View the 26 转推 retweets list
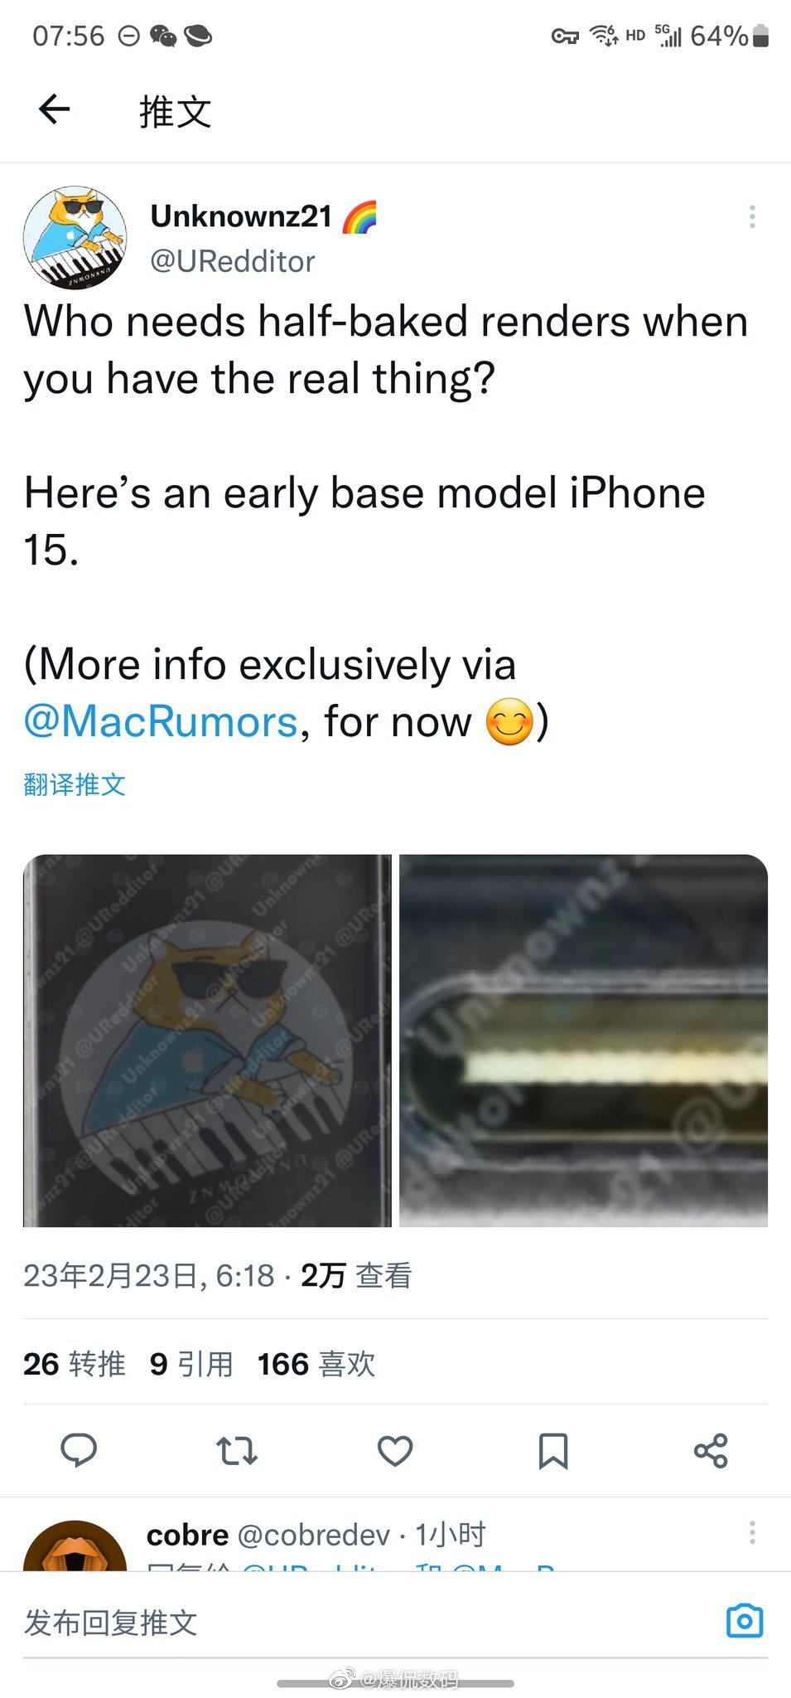This screenshot has height=1698, width=791. (x=75, y=1364)
